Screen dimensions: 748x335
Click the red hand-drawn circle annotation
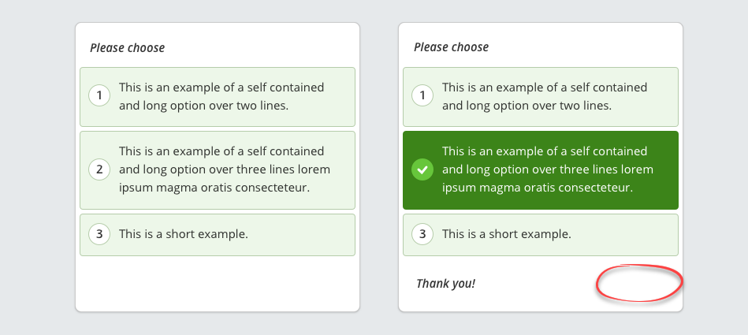(639, 284)
